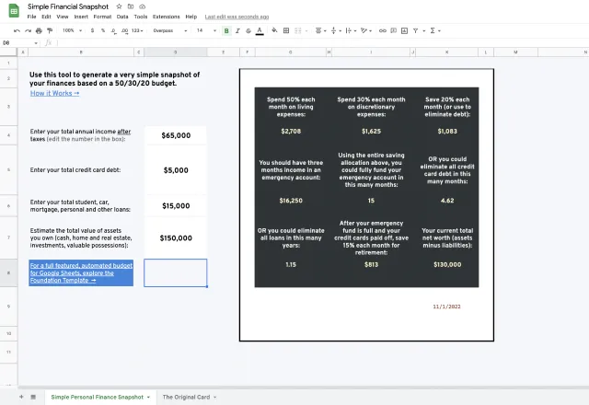The height and width of the screenshot is (405, 589).
Task: Open the Google Sheets home icon
Action: (x=14, y=10)
